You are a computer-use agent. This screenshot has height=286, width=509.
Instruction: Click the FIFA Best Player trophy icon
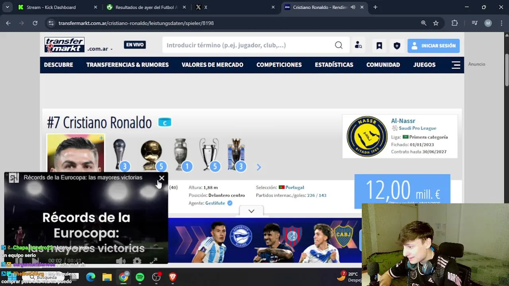pos(120,155)
